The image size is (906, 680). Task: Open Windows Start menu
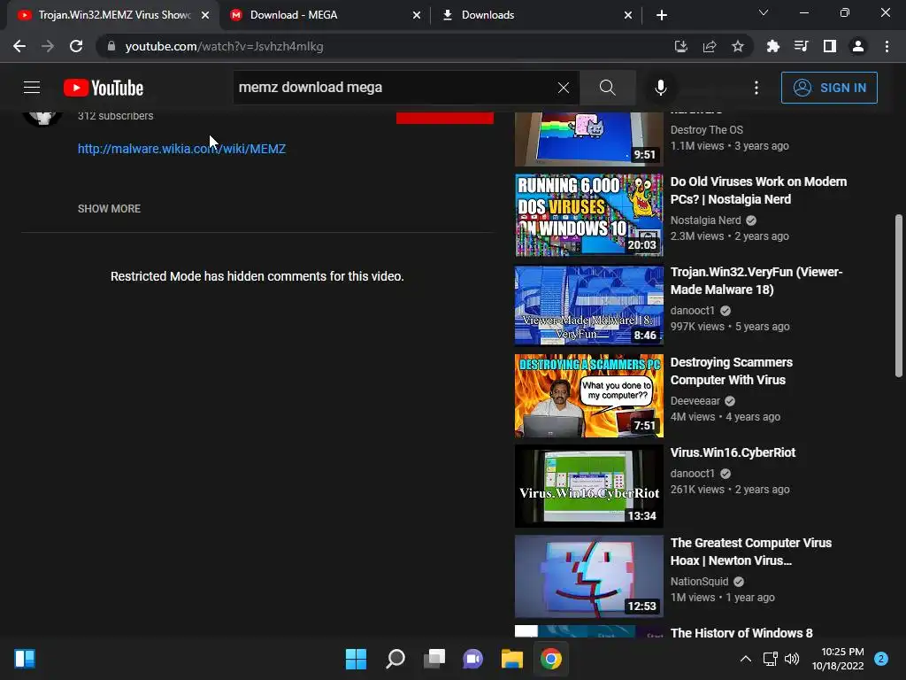point(356,659)
